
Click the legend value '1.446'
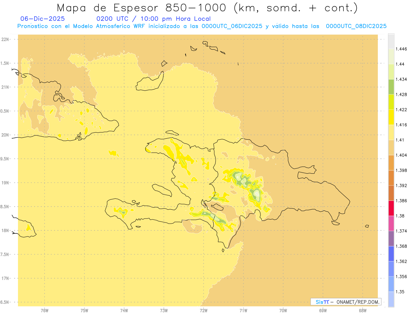click(401, 49)
